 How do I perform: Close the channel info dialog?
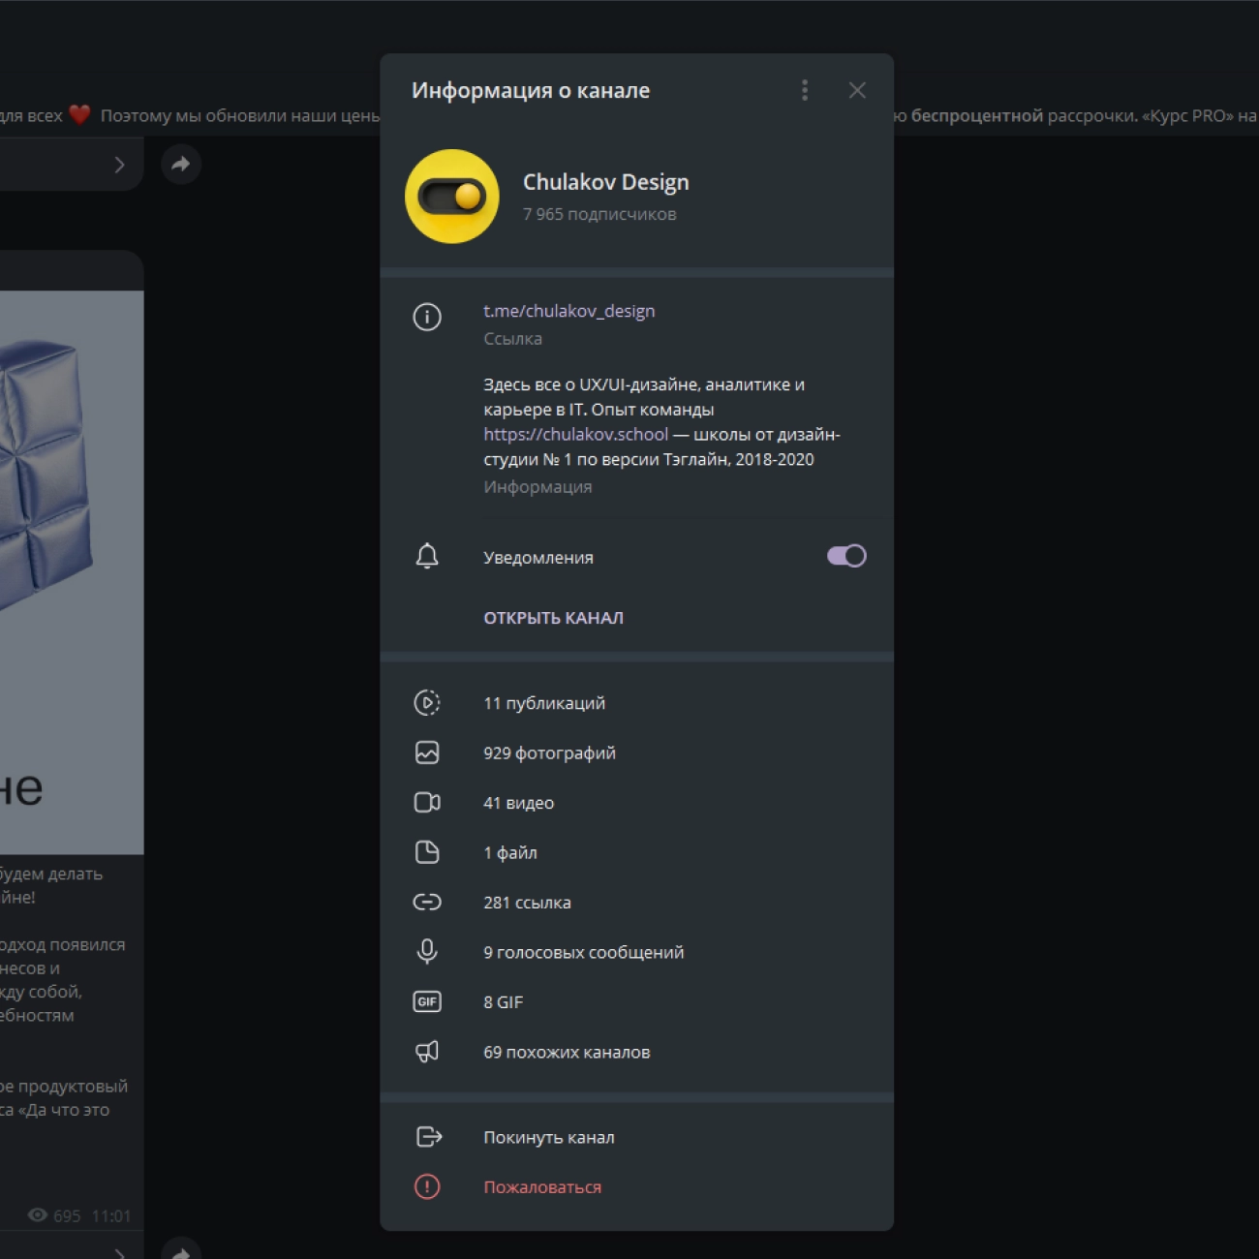(x=857, y=90)
